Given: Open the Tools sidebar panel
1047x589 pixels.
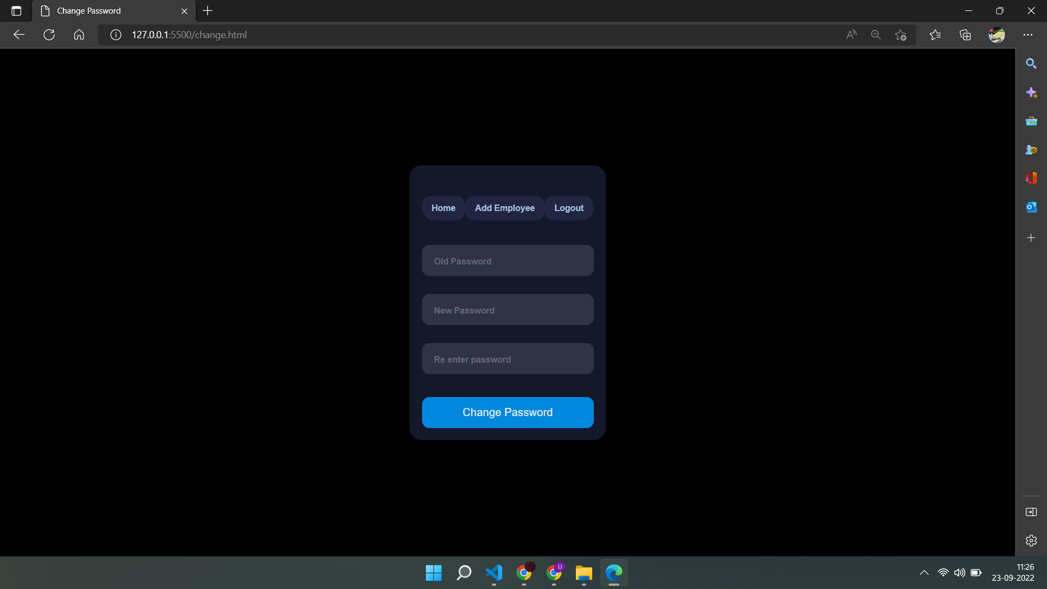Looking at the screenshot, I should pyautogui.click(x=1031, y=121).
